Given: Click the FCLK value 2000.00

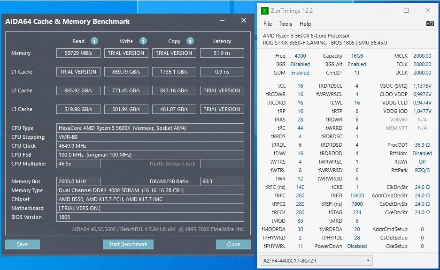Looking at the screenshot, I should click(x=422, y=64).
